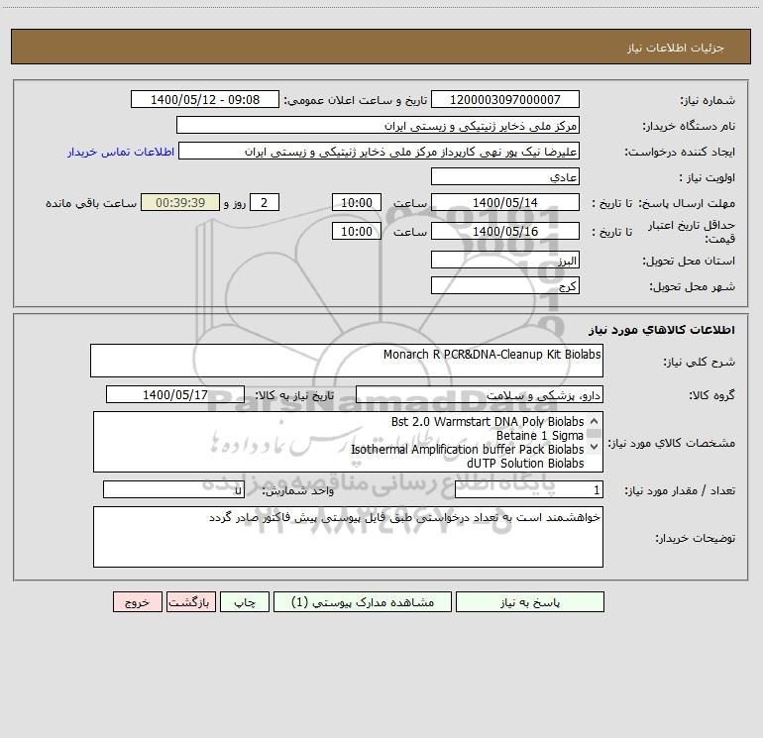This screenshot has width=763, height=738.
Task: Click the request number field 1200003097000007
Action: pyautogui.click(x=505, y=99)
